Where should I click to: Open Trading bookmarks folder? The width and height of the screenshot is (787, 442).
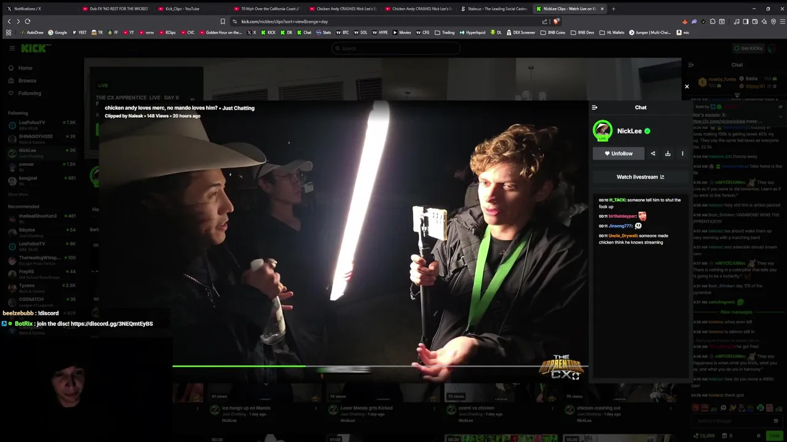(445, 33)
